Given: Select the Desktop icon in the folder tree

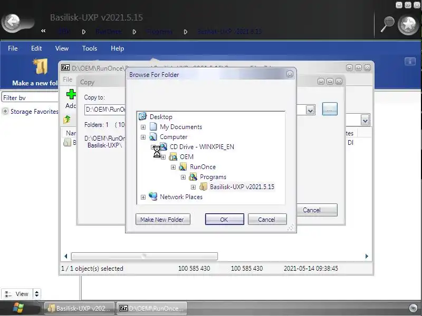Looking at the screenshot, I should [142, 116].
